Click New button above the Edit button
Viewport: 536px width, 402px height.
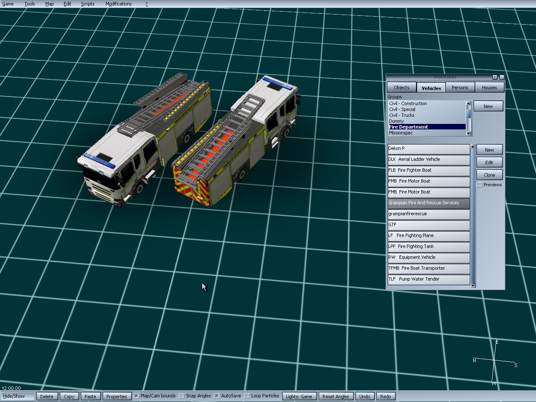pyautogui.click(x=489, y=150)
